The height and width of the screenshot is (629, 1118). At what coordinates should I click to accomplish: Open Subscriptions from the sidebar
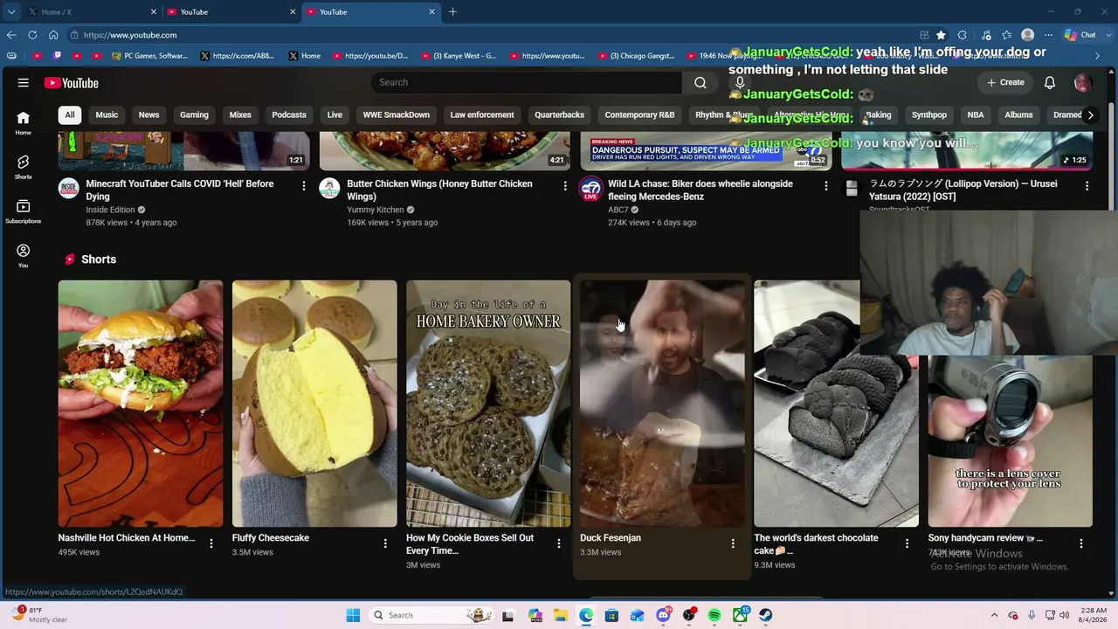click(24, 211)
